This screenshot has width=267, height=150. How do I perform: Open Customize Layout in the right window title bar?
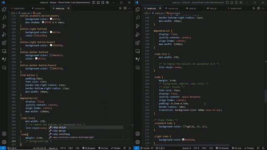pos(241,2)
